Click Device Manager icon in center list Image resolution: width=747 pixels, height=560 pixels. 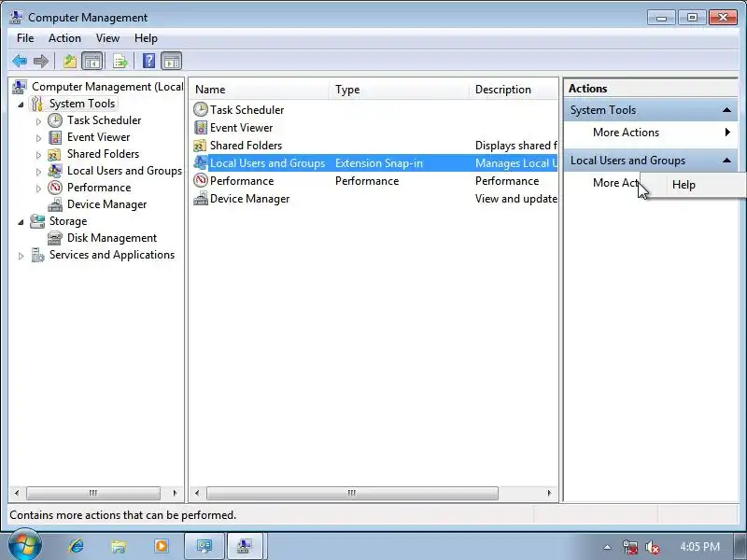[x=201, y=199]
